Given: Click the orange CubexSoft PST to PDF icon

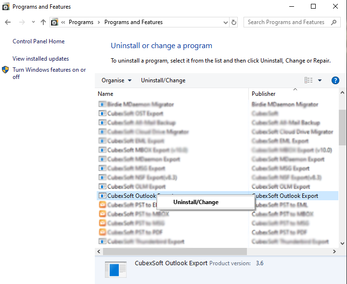Looking at the screenshot, I should pos(102,232).
